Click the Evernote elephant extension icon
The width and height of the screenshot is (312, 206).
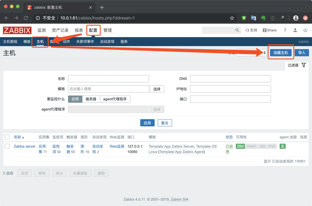pos(263,18)
